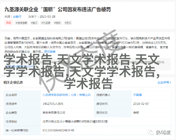Viewport: 176px width, 140px height.
Task: Select the #九圣源 tag
Action: click(46, 23)
